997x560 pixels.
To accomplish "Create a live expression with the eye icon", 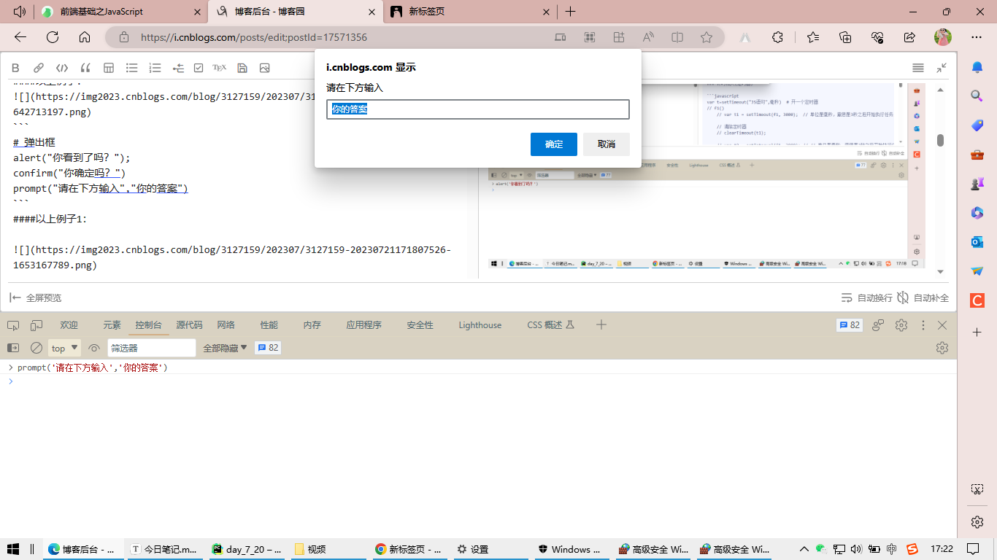I will pos(94,348).
